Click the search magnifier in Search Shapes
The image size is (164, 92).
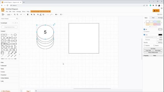click(x=17, y=19)
